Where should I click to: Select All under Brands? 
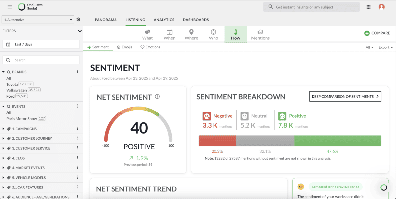point(9,78)
